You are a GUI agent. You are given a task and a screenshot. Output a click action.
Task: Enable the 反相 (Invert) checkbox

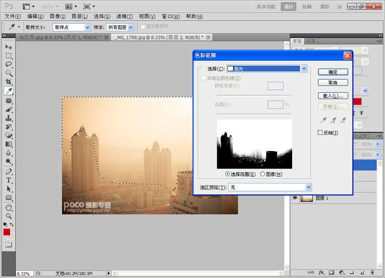tap(320, 133)
